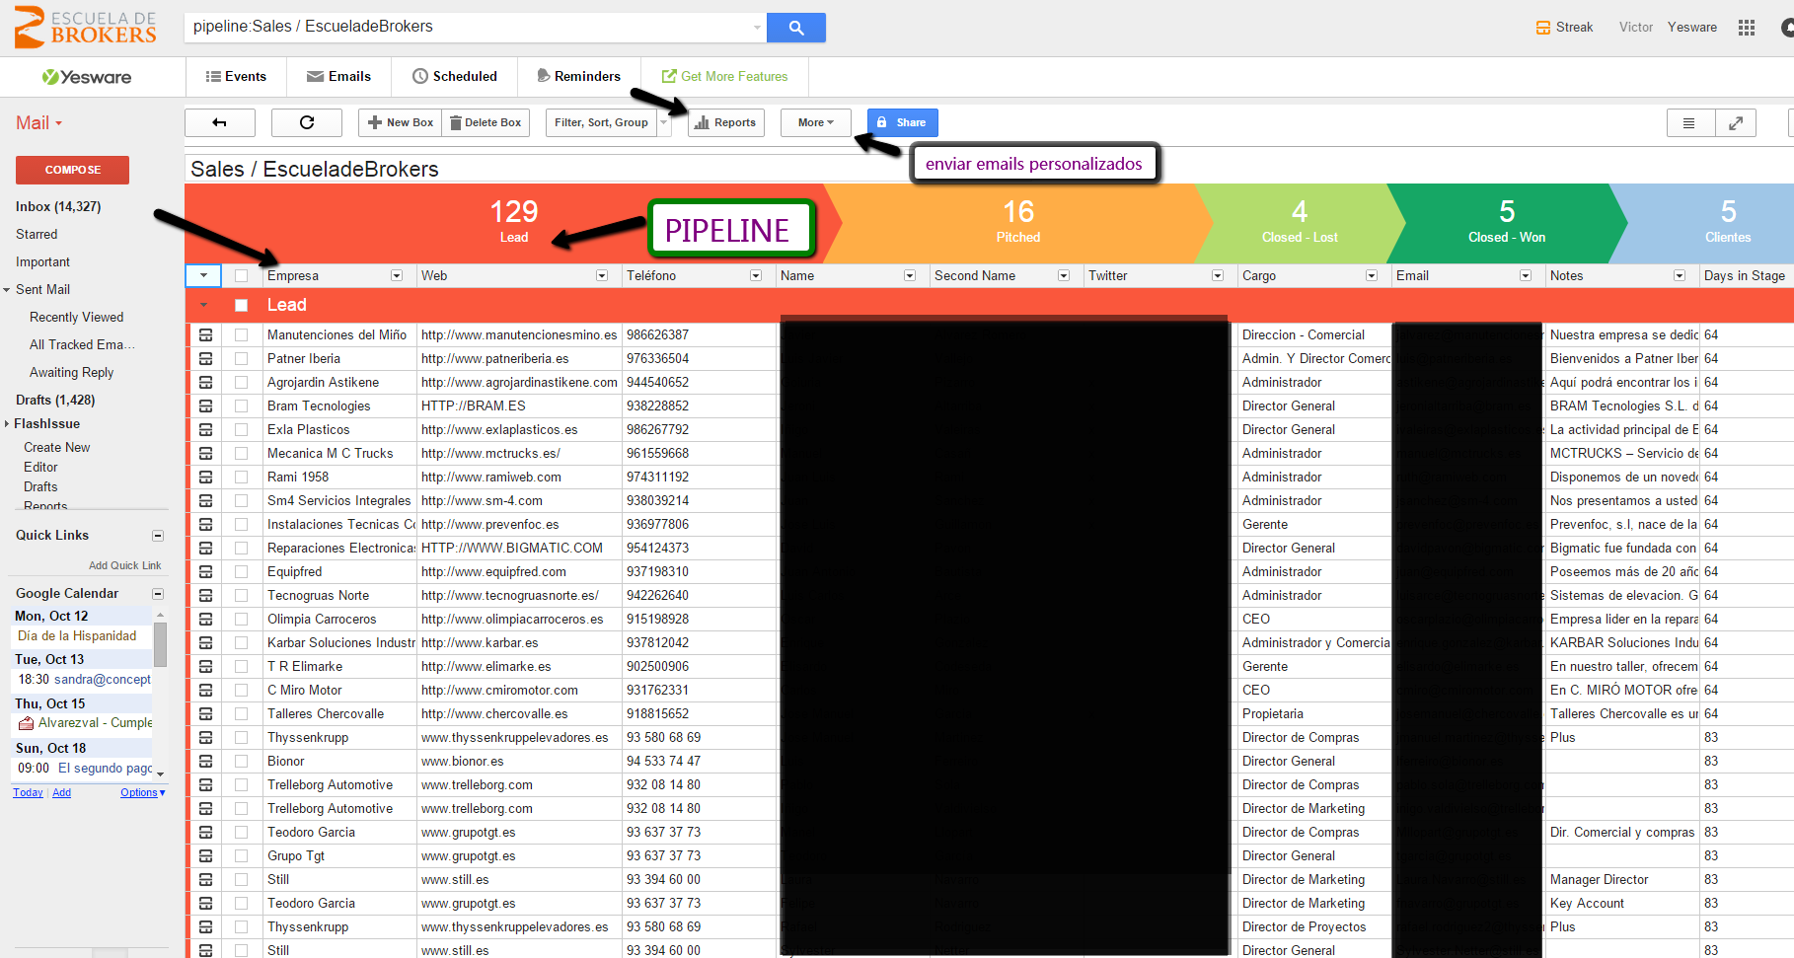Collapse Quick Links section minus icon
Viewport: 1794px width, 958px height.
click(157, 536)
